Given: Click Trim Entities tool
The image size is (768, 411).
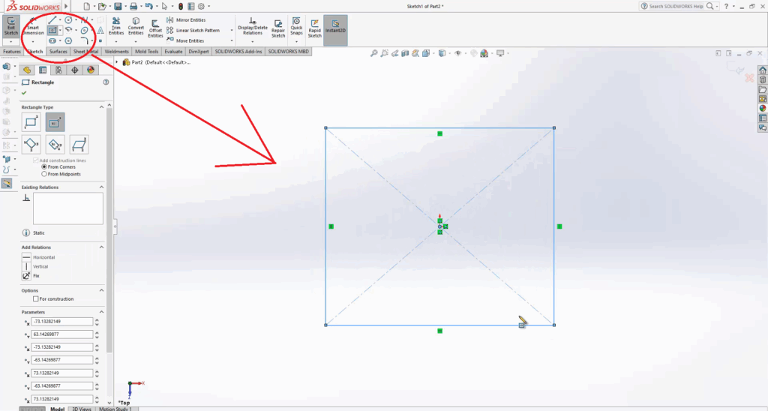Looking at the screenshot, I should (116, 26).
